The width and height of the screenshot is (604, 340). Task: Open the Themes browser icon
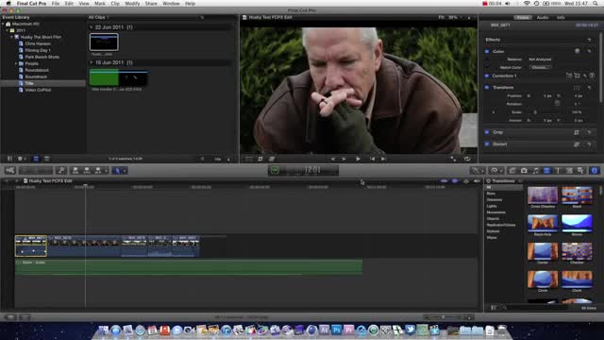(581, 170)
